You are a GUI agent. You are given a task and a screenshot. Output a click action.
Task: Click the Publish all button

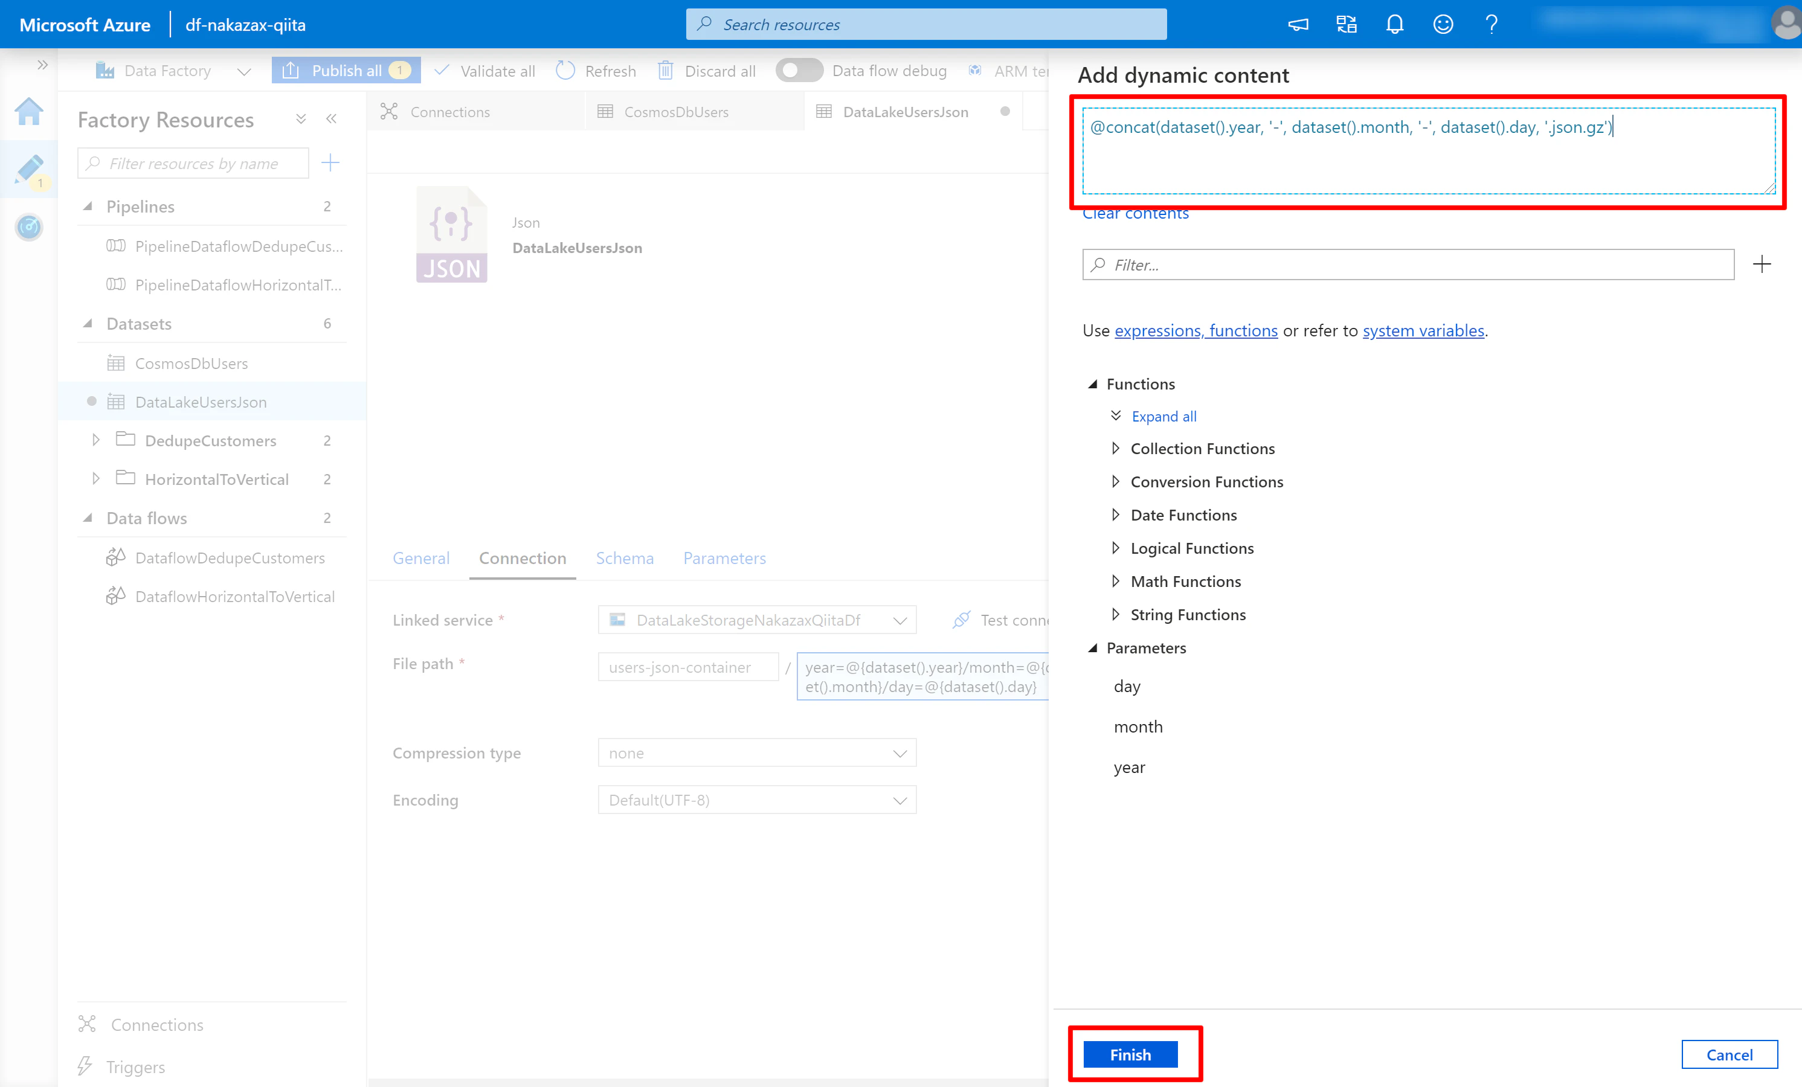coord(346,70)
